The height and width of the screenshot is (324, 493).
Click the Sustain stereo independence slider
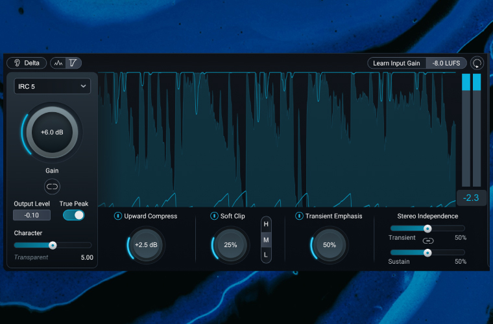(x=427, y=252)
